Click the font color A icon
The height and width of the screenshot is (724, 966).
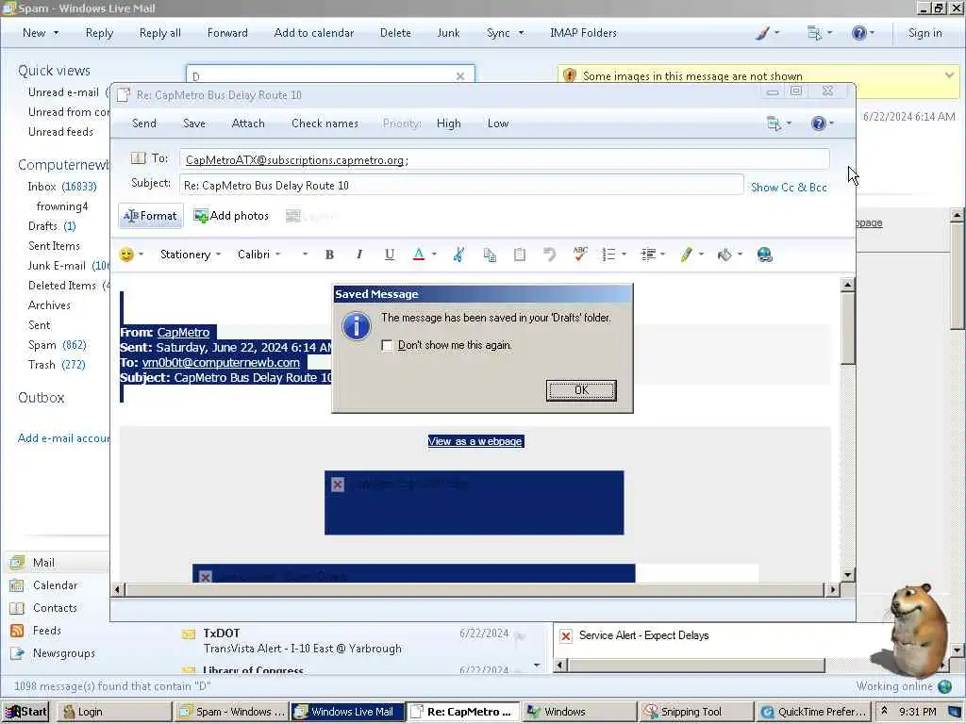tap(419, 255)
